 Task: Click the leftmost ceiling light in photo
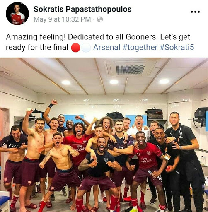(x=66, y=82)
